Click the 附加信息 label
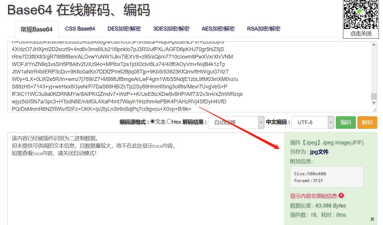This screenshot has width=383, height=225. [302, 161]
